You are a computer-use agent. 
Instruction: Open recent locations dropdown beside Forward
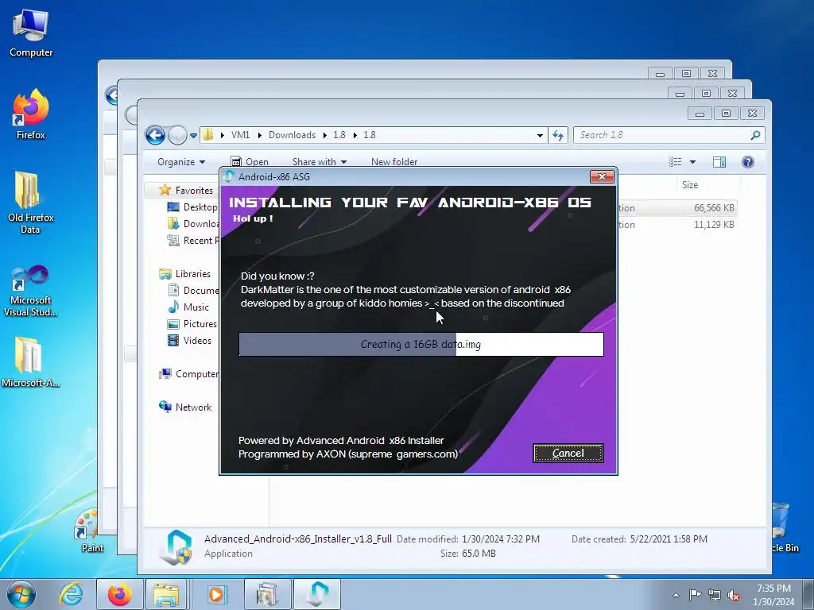point(193,135)
